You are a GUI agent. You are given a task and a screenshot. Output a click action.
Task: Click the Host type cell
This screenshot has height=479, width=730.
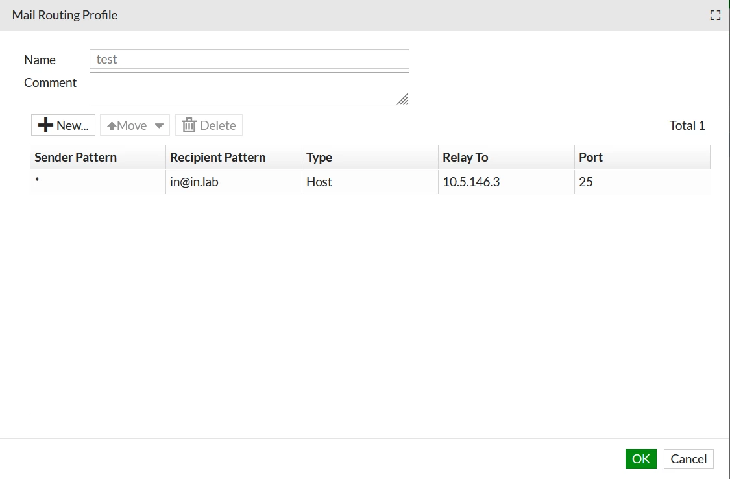pyautogui.click(x=370, y=182)
